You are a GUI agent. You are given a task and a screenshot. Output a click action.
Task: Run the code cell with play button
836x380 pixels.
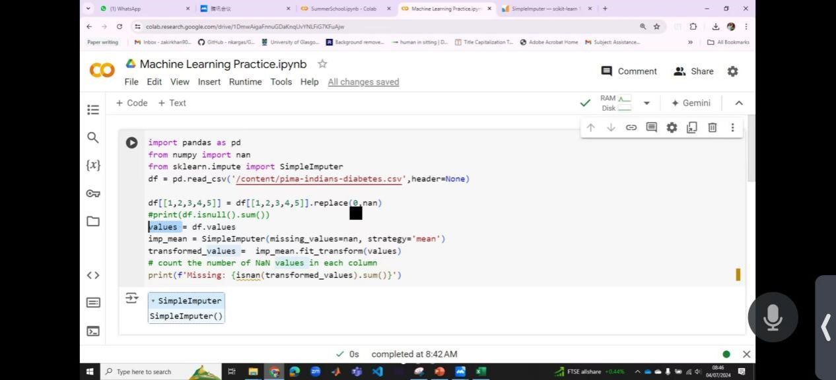(x=132, y=142)
